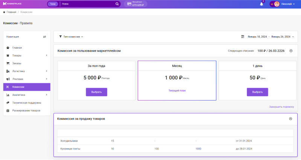Click the "Завершить подписку" link

[x=281, y=107]
